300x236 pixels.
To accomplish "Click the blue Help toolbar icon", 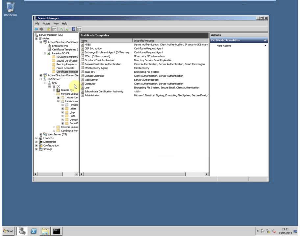I will click(x=73, y=29).
